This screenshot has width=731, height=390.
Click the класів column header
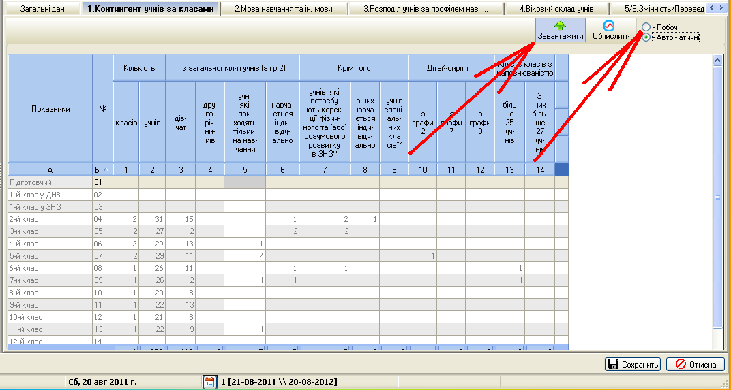pos(126,123)
